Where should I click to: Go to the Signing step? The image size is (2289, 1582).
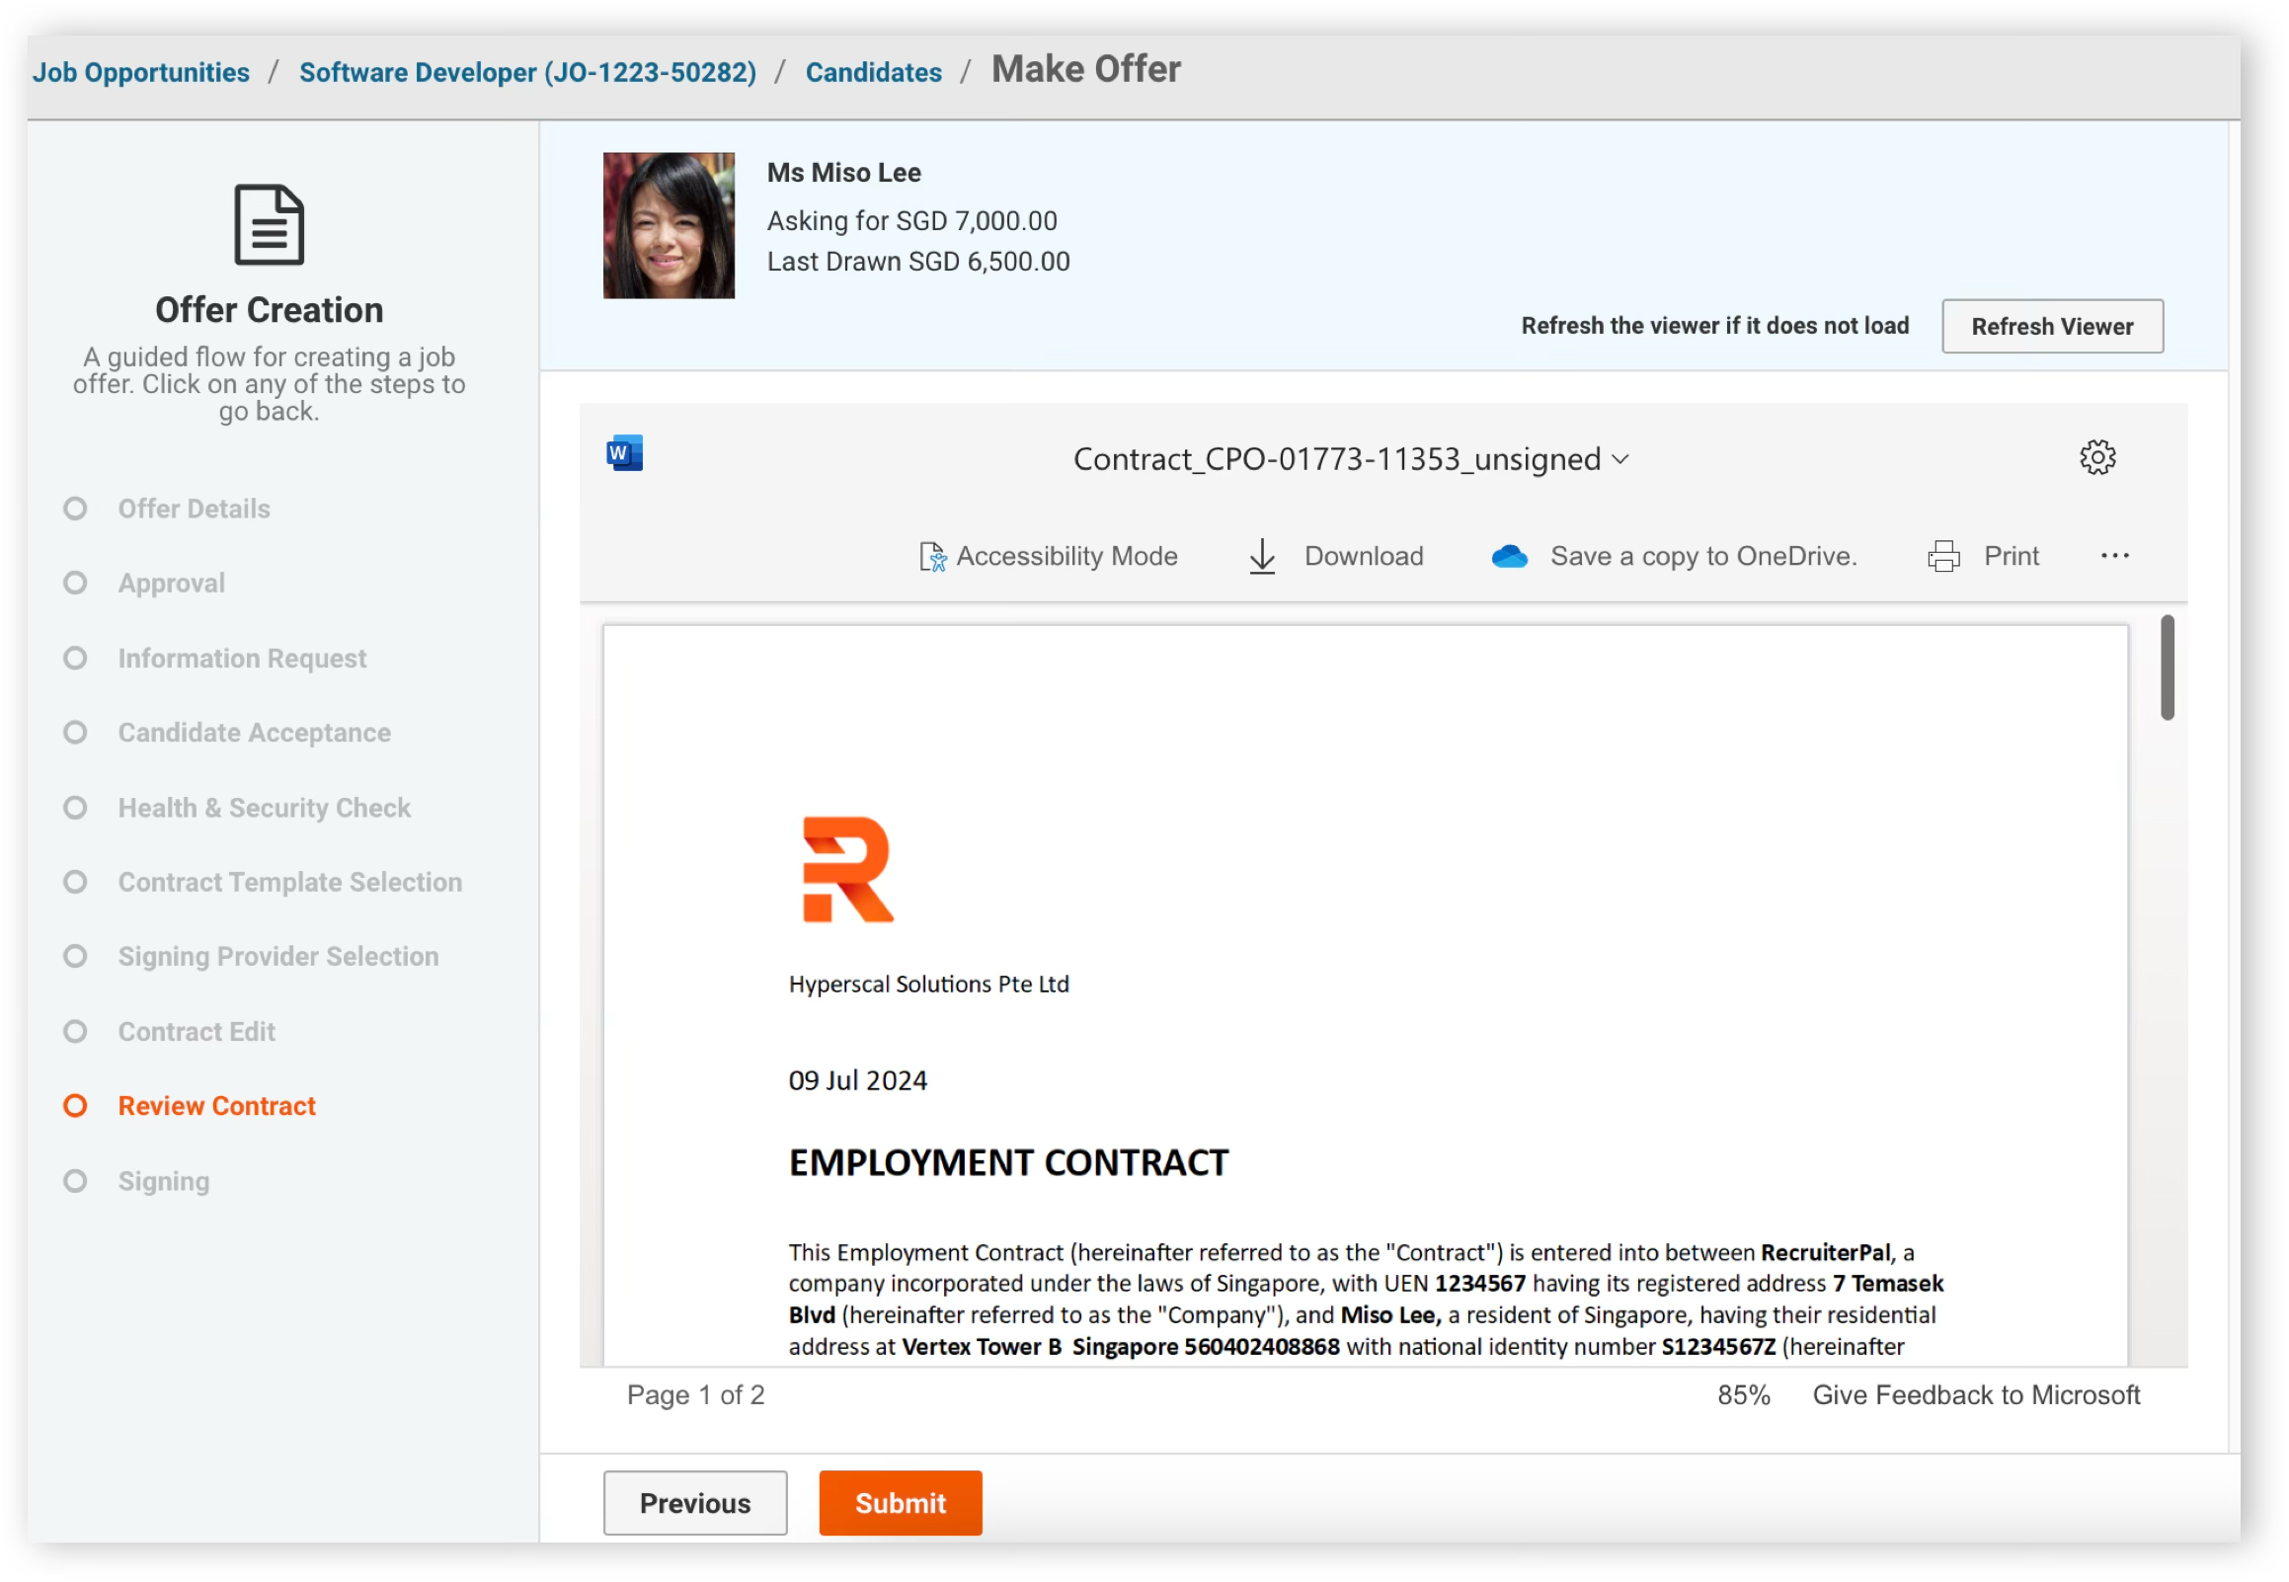pyautogui.click(x=164, y=1181)
